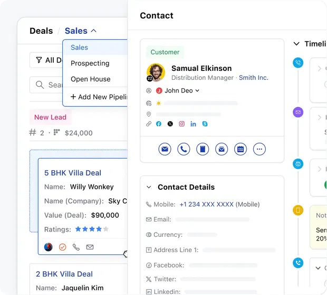Click the $24,000 stage total
This screenshot has height=295, width=327.
pos(79,133)
